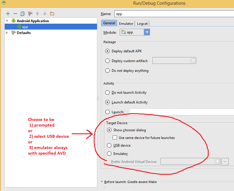Collapse the Before launch section
This screenshot has height=191, width=234.
click(x=102, y=182)
